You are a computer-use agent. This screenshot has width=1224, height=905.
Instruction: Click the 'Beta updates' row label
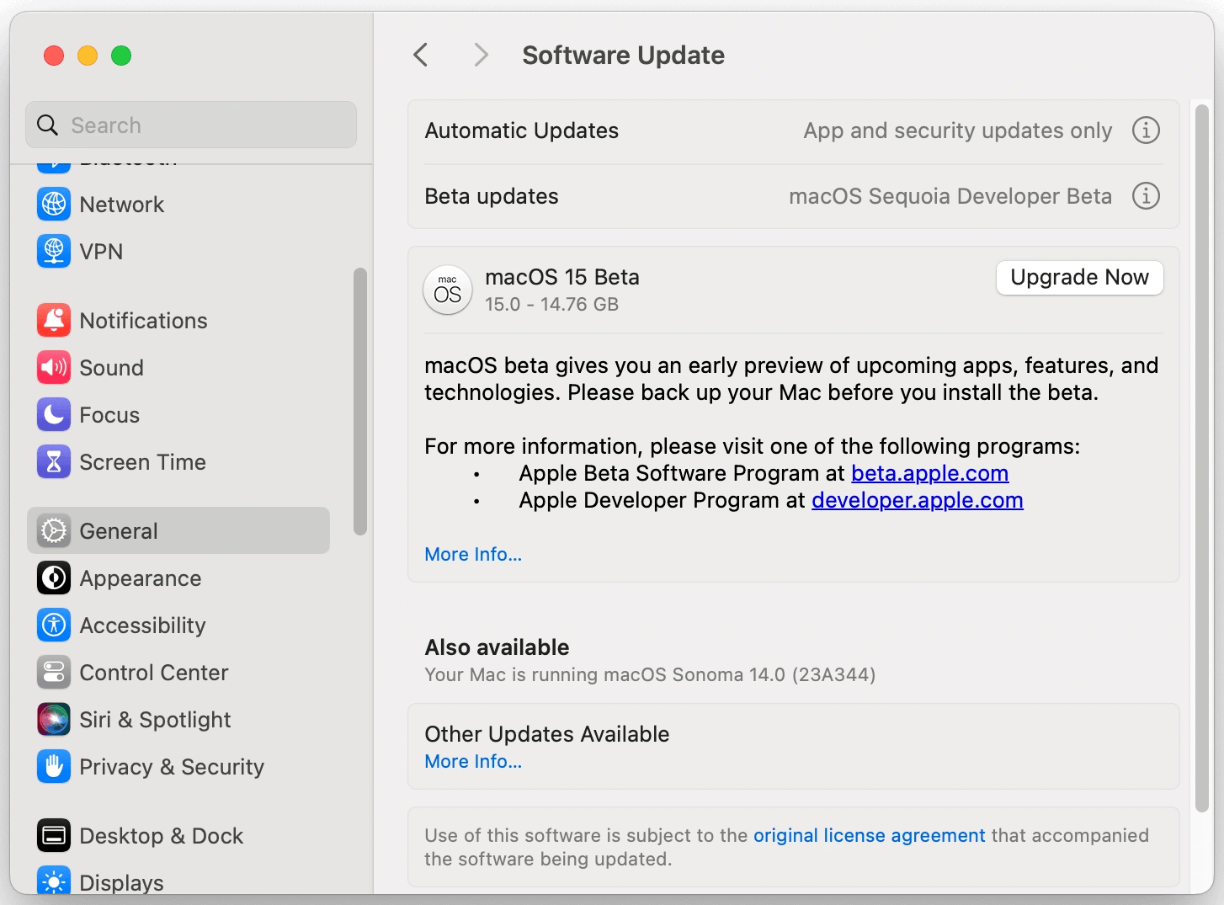point(492,196)
